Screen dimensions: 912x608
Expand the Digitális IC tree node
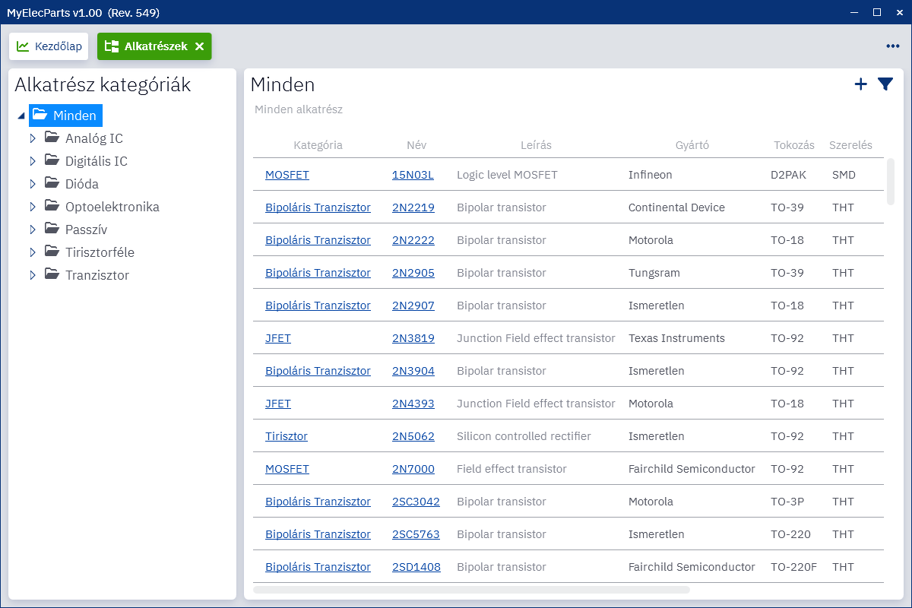33,161
